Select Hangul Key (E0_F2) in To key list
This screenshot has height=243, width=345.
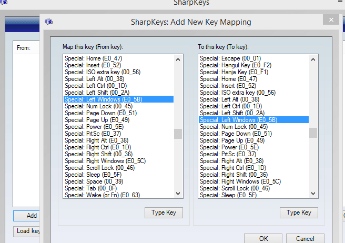(253, 65)
